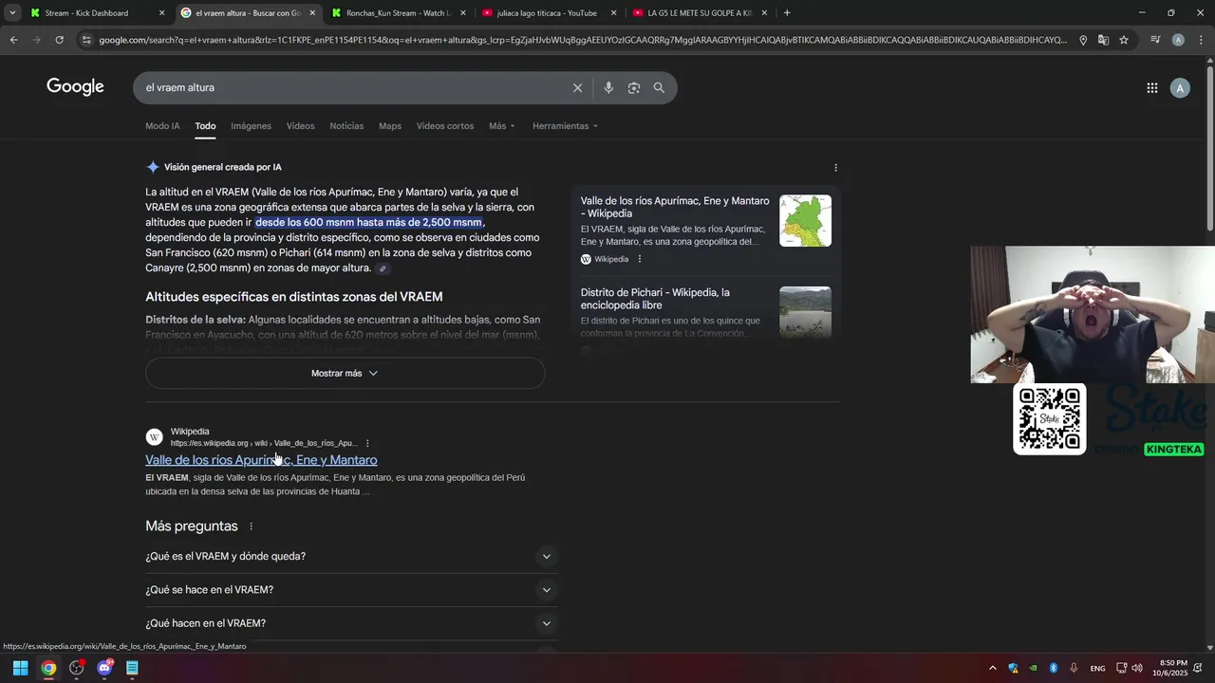Open Chrome media controls icon
This screenshot has width=1215, height=683.
(1155, 40)
